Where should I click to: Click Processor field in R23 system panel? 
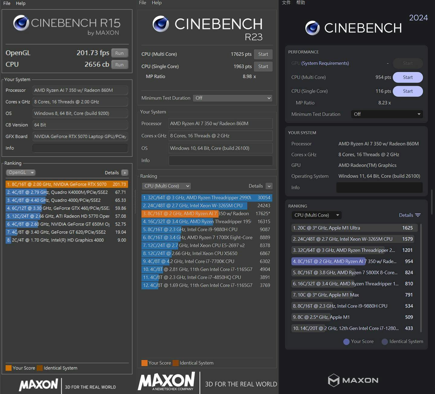click(221, 123)
